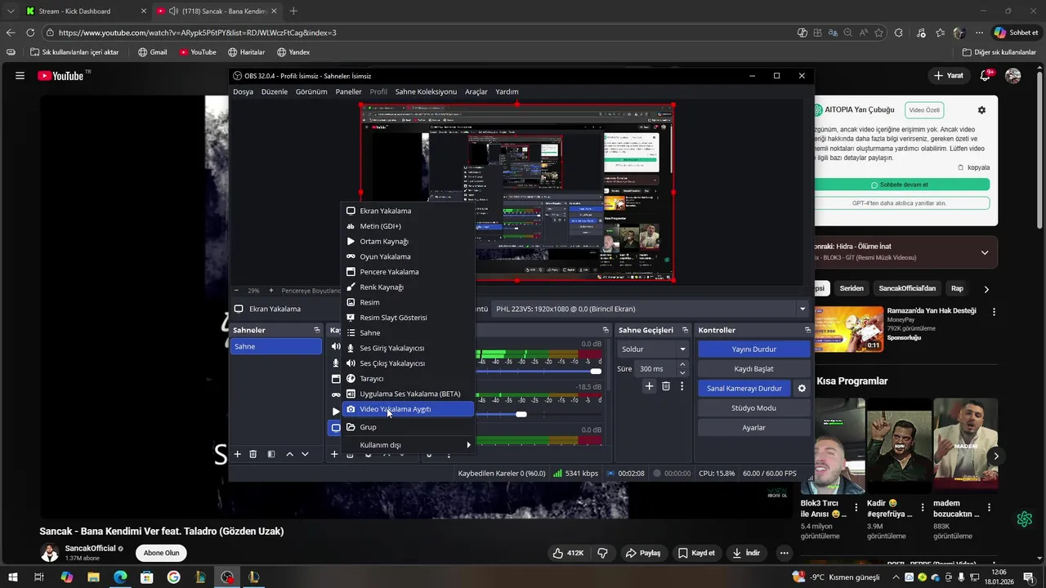This screenshot has height=588, width=1046.
Task: Undock the Kontroller panel
Action: point(807,330)
